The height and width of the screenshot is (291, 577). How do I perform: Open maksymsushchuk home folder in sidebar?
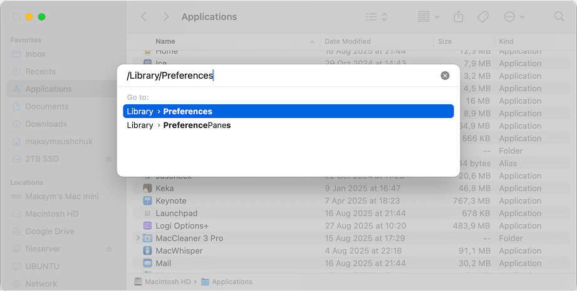point(59,142)
